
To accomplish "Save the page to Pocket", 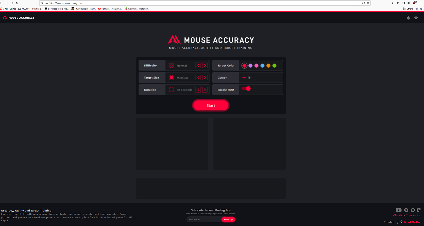I will (x=363, y=3).
